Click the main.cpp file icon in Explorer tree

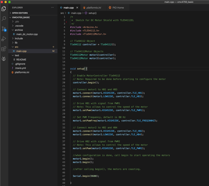coord(14,51)
